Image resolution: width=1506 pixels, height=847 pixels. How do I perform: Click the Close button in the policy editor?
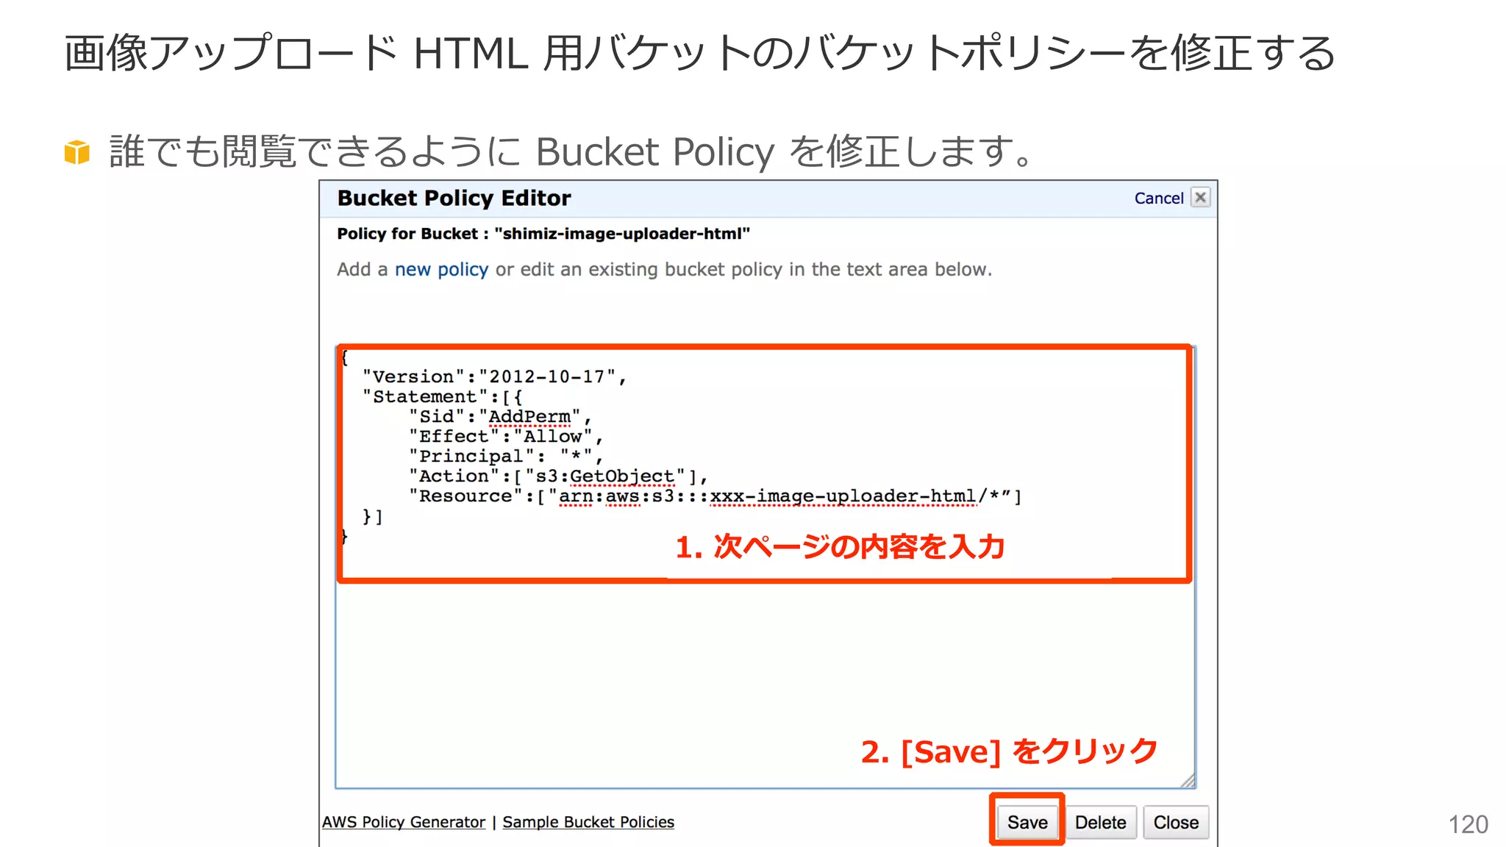click(x=1176, y=822)
